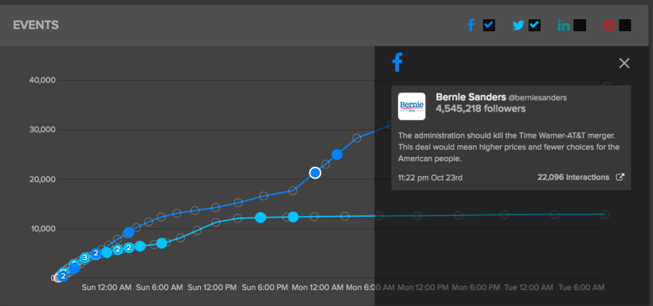Click the selected white-filled event marker
The height and width of the screenshot is (306, 653).
point(315,173)
